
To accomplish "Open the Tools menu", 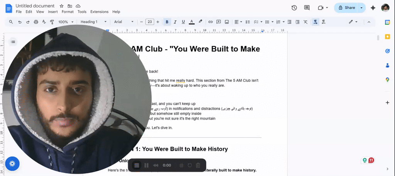I will 82,12.
